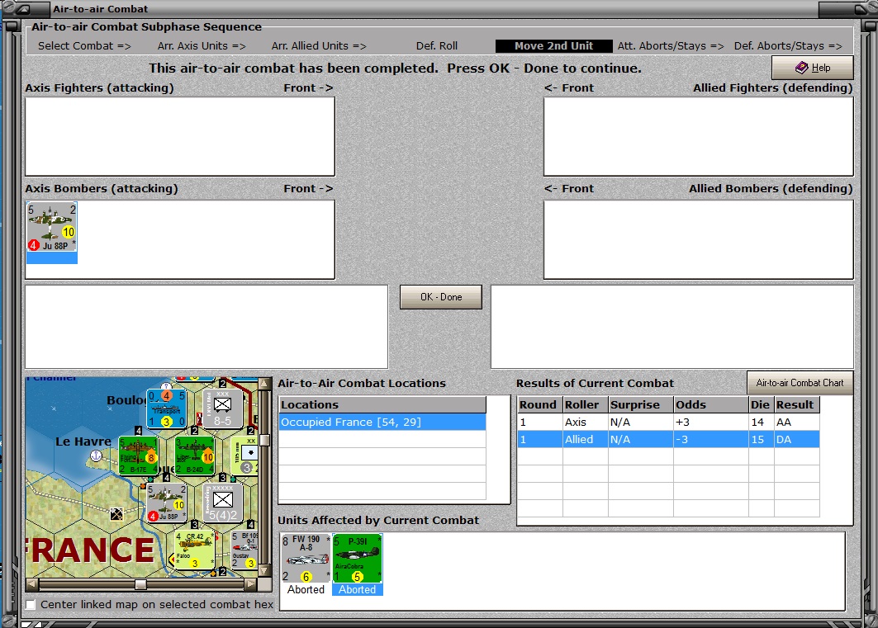
Task: Click the Roller column header
Action: [585, 404]
